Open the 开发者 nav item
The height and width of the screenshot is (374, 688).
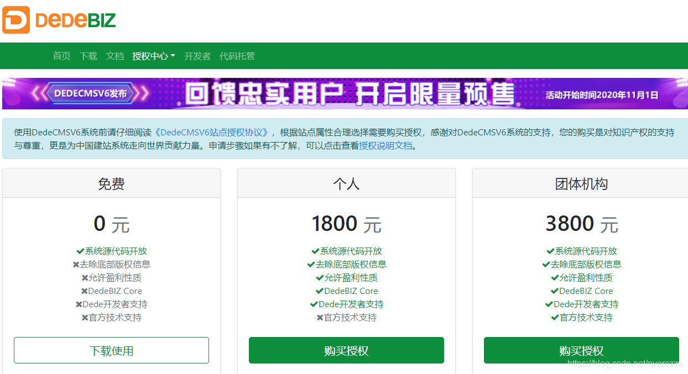click(197, 56)
